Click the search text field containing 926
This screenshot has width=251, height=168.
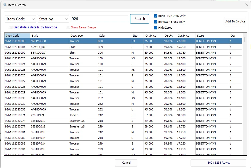click(x=100, y=19)
